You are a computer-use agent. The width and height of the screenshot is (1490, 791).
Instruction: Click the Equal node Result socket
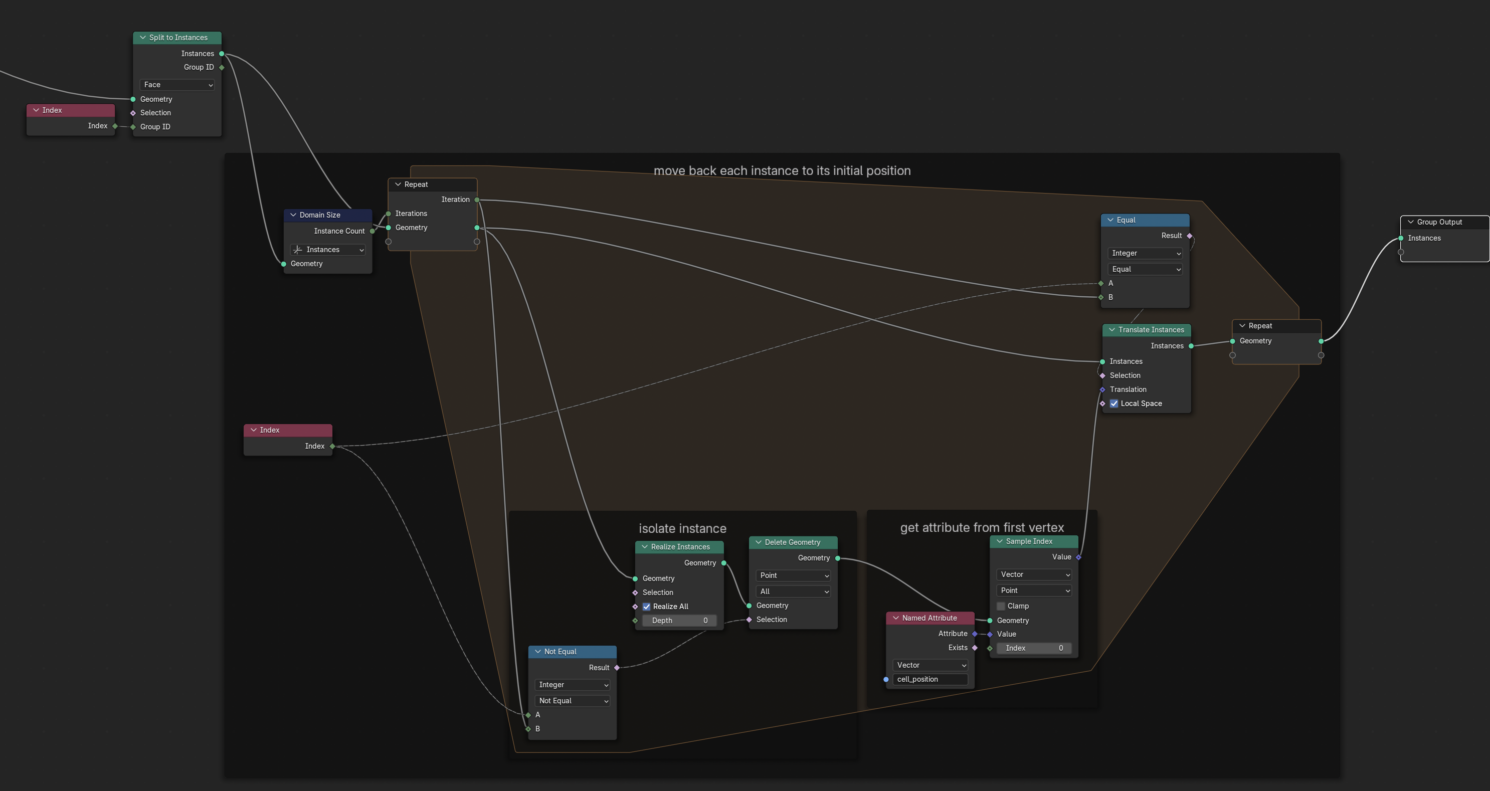click(1189, 236)
